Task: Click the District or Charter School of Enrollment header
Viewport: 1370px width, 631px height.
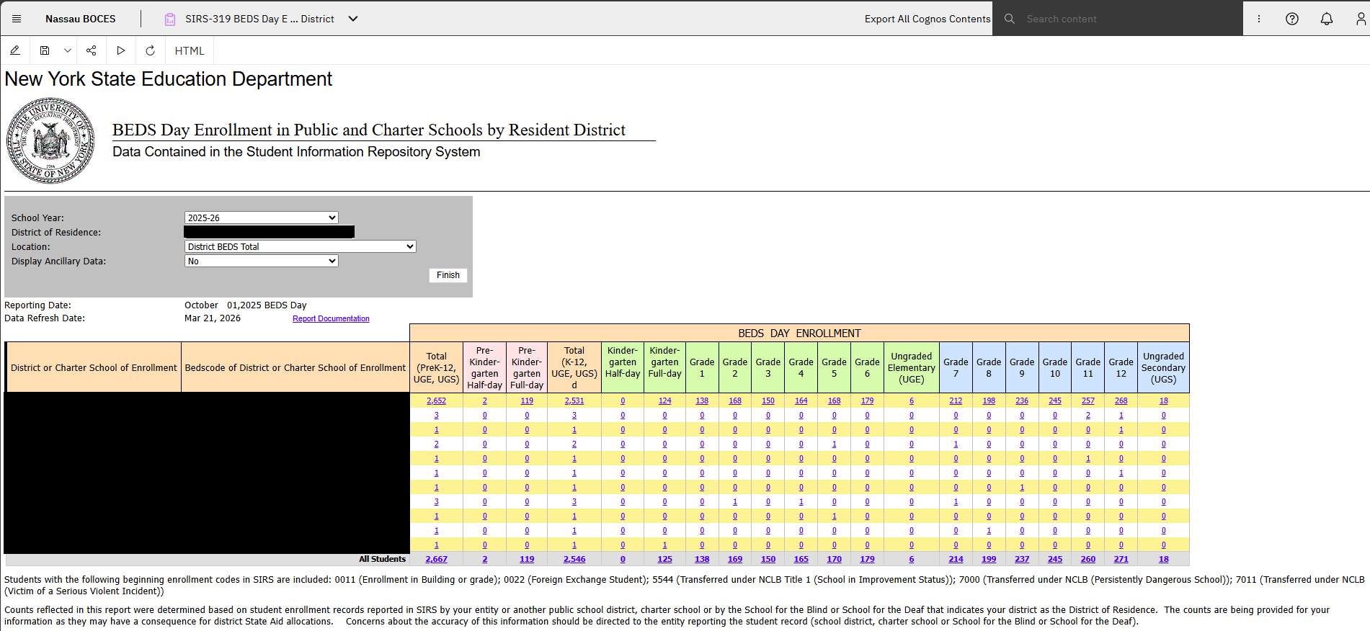Action: pyautogui.click(x=94, y=367)
